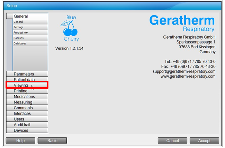
Task: Click the Sparkassenpassage 1 address line
Action: click(x=196, y=42)
